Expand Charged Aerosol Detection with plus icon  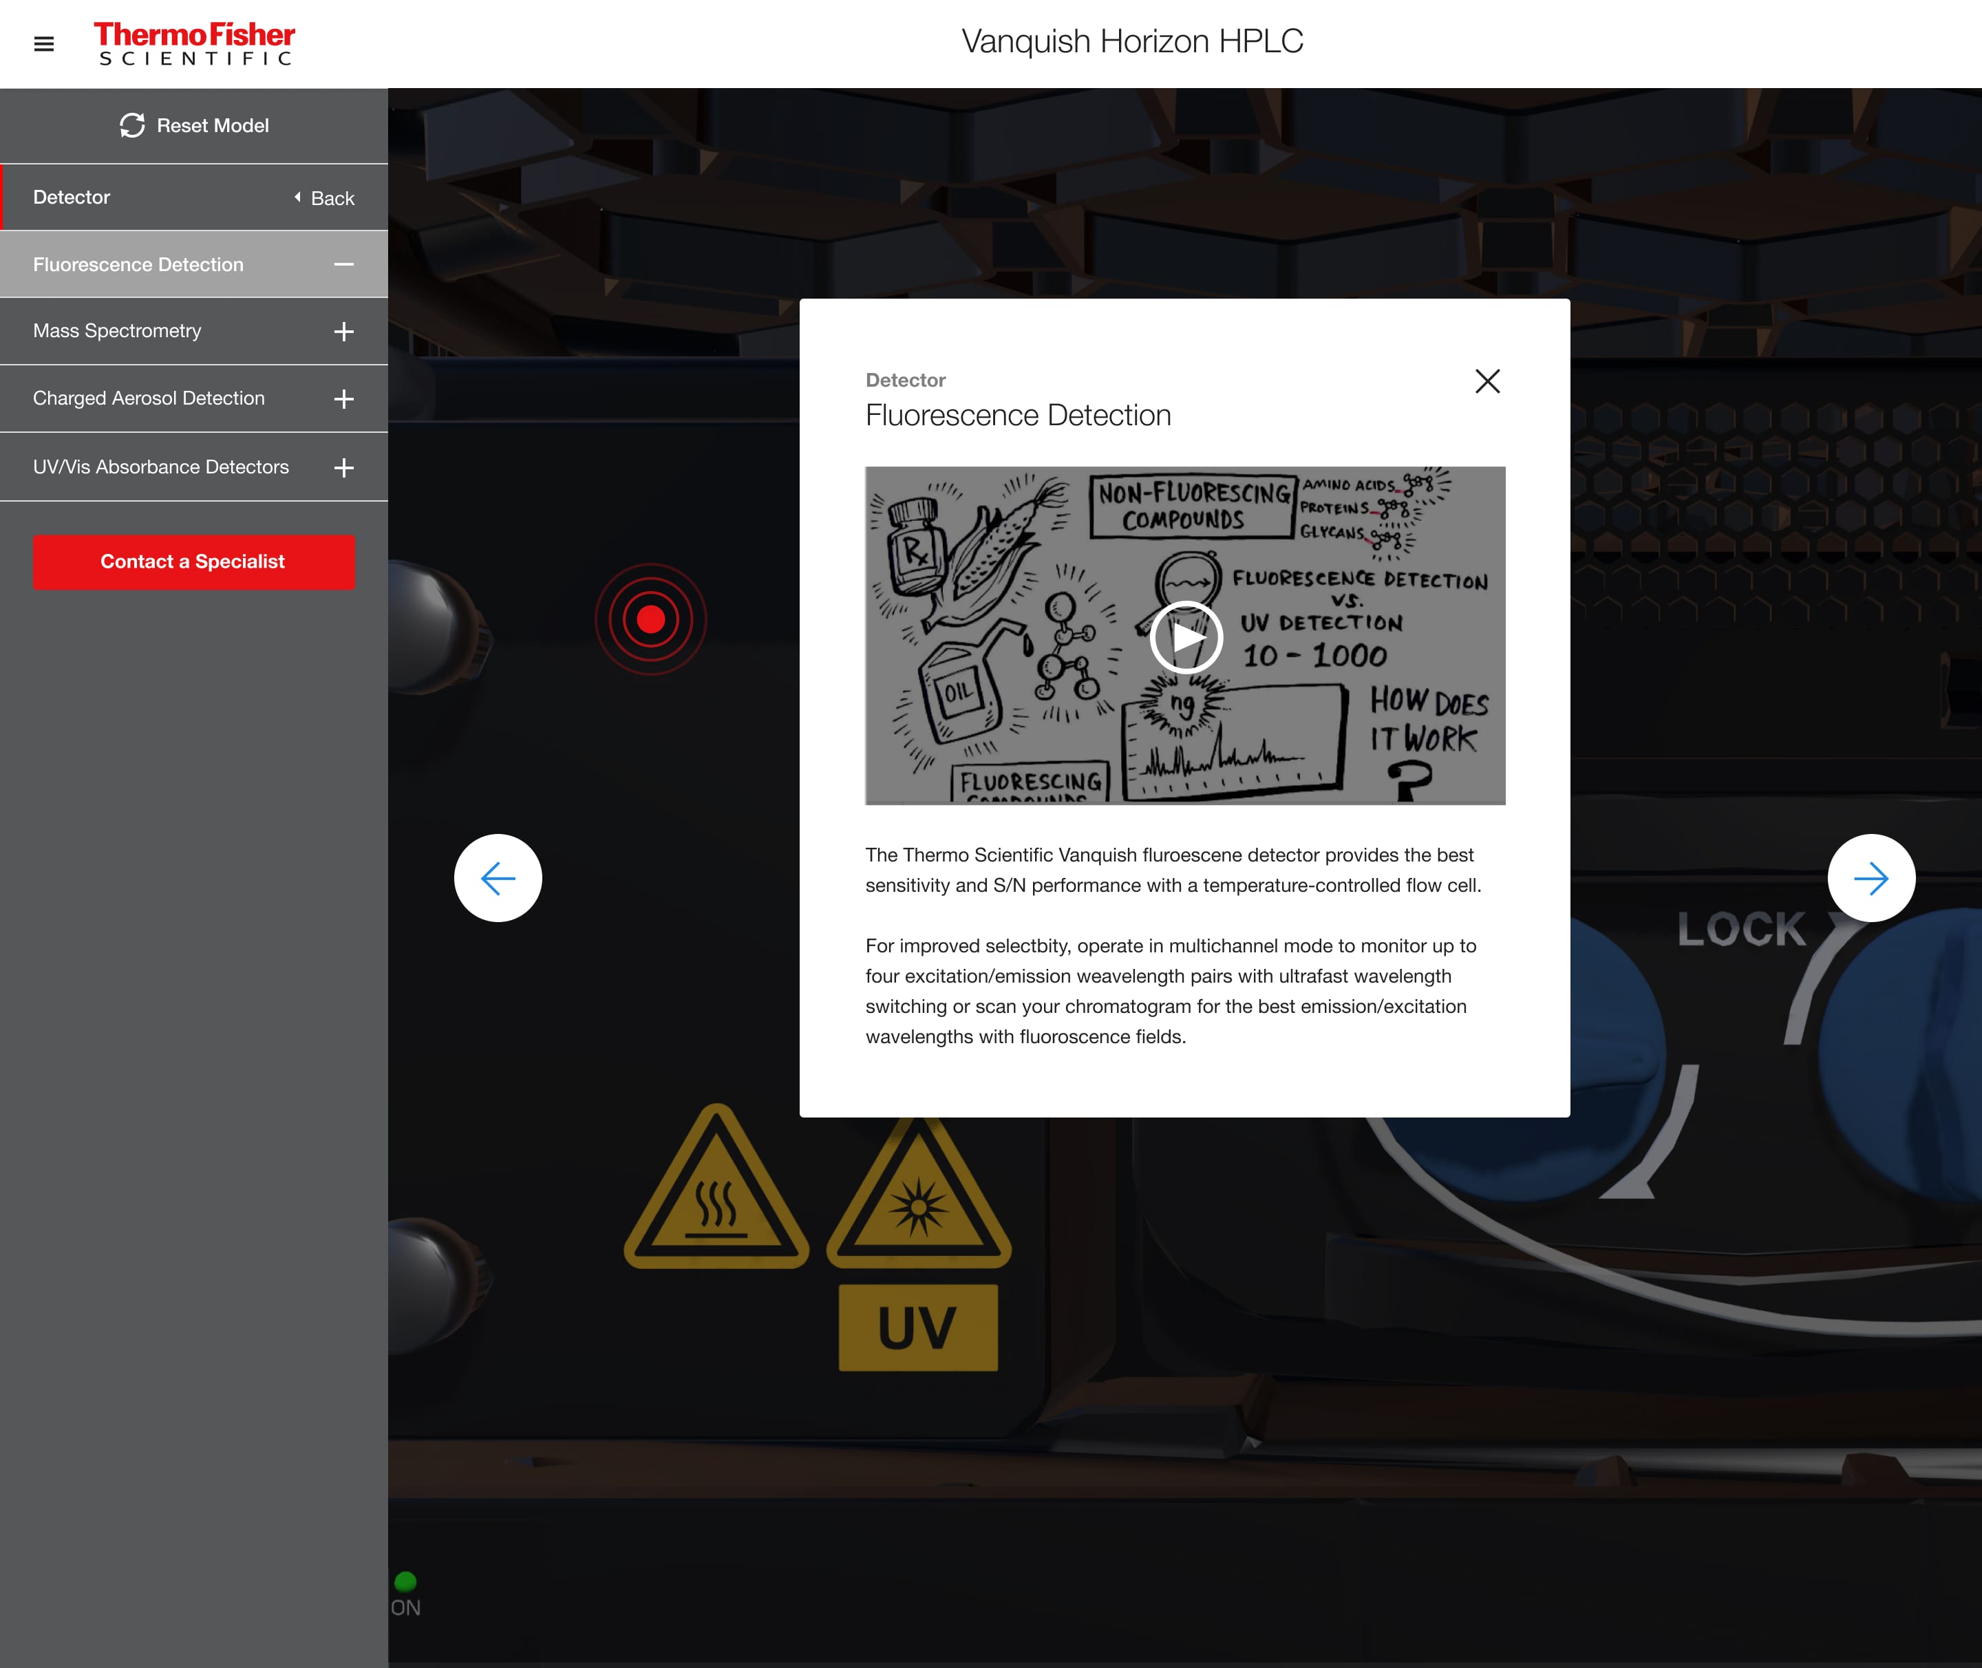[344, 399]
